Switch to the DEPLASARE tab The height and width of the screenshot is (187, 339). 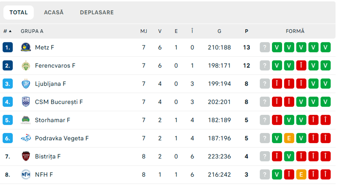click(x=97, y=12)
